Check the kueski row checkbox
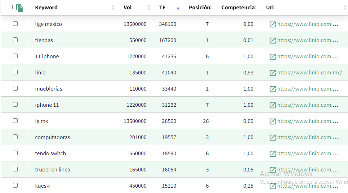Viewport: 348px width, 193px height. point(15,185)
